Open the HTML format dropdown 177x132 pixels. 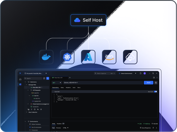point(66,128)
